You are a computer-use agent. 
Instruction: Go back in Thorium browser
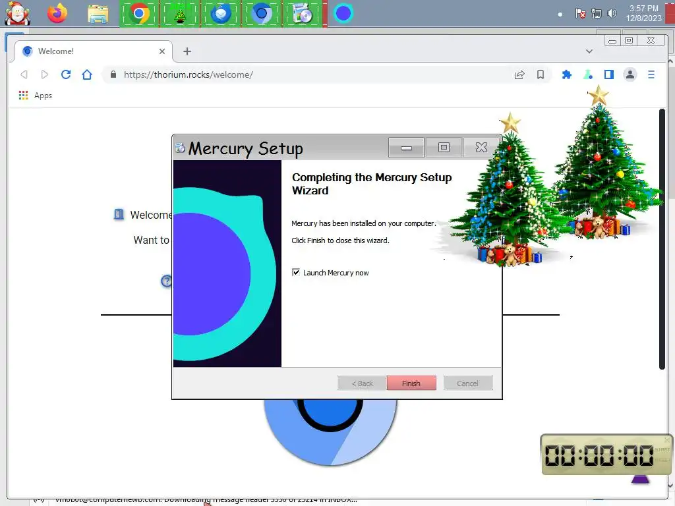[x=24, y=74]
